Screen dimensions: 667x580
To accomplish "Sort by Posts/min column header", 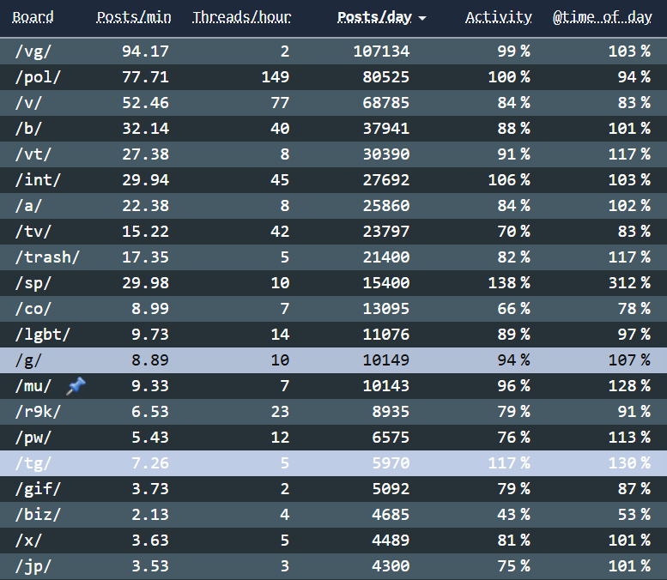I will click(134, 17).
